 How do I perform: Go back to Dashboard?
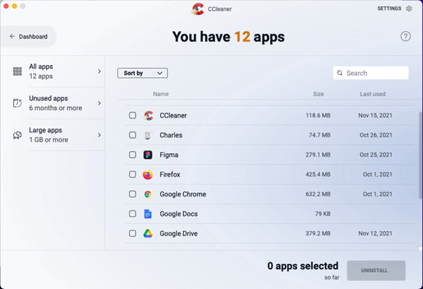pos(28,37)
